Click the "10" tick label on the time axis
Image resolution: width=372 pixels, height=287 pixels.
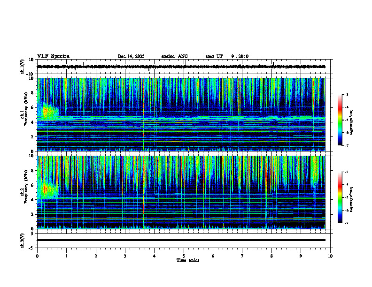tap(330, 256)
